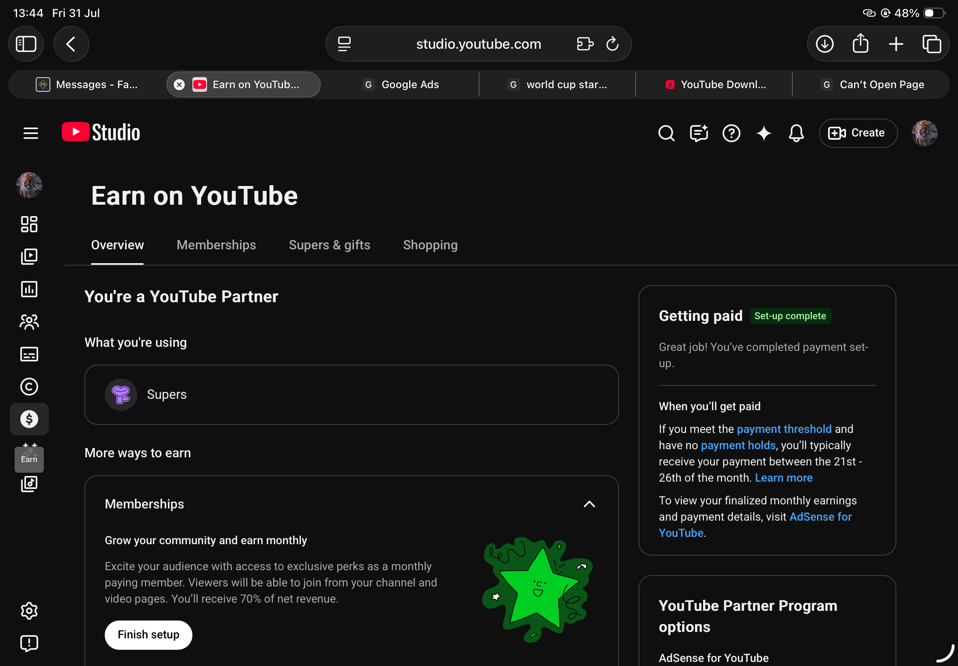This screenshot has width=958, height=666.
Task: Click the studio.youtube.com address field
Action: click(478, 44)
